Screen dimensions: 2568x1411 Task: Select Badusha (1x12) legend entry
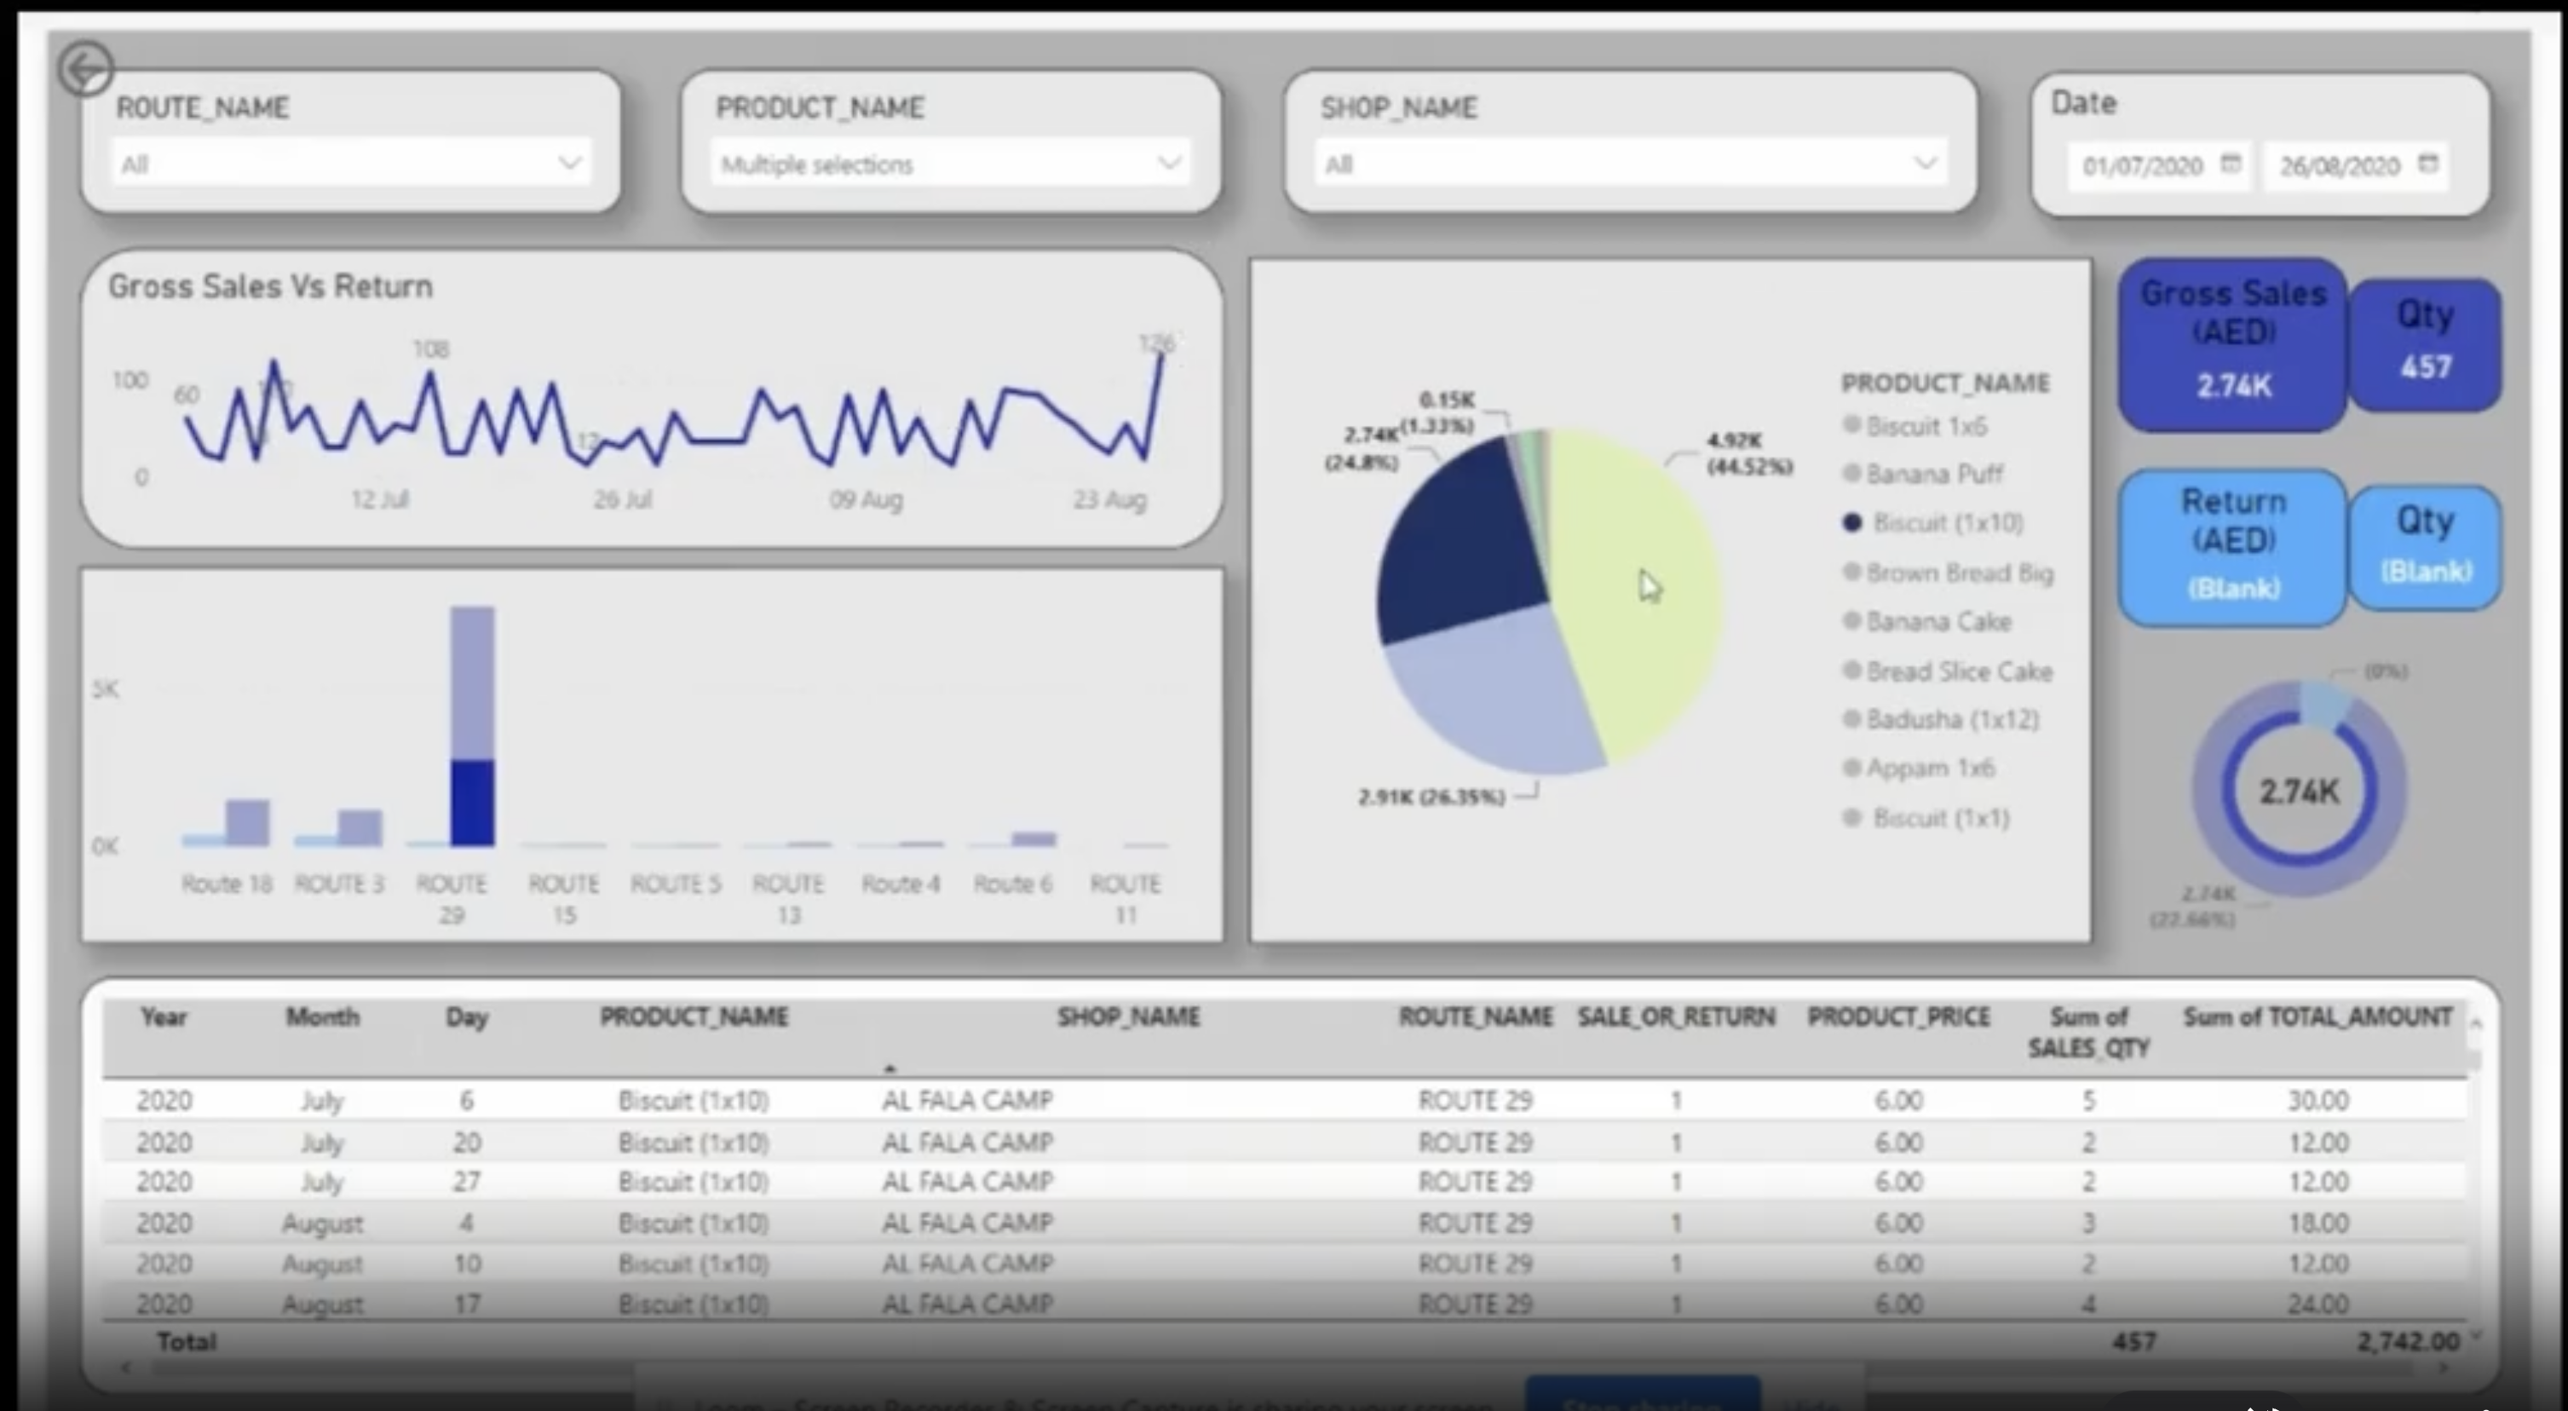pos(1941,719)
